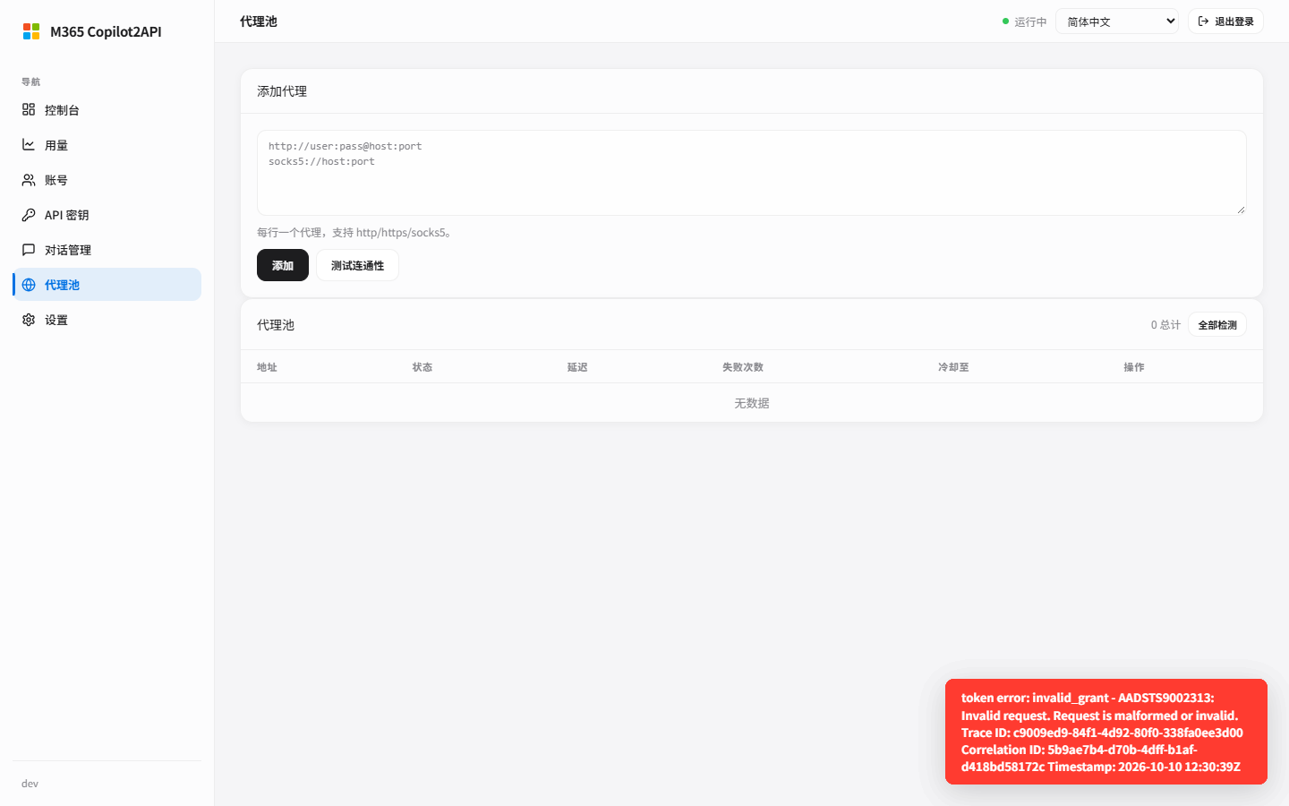Dismiss the red token error notification
This screenshot has height=806, width=1289.
click(x=1106, y=732)
